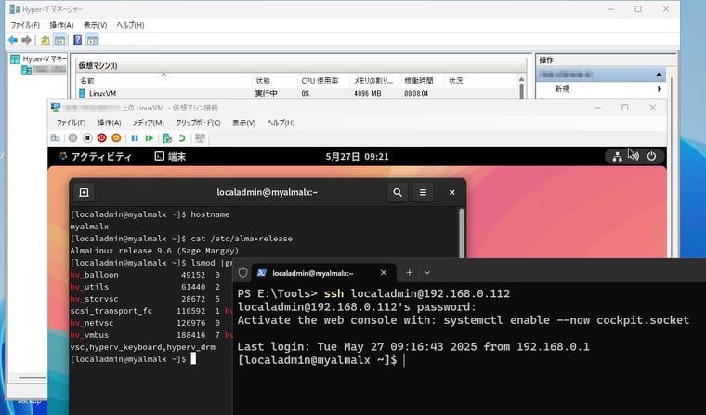Screen dimensions: 706x415
Task: Click the Back arrow in Hyper-V Manager toolbar
Action: 13,40
